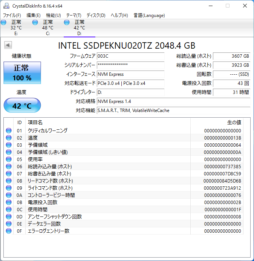Click the 42 °C temperature button

tap(22, 106)
